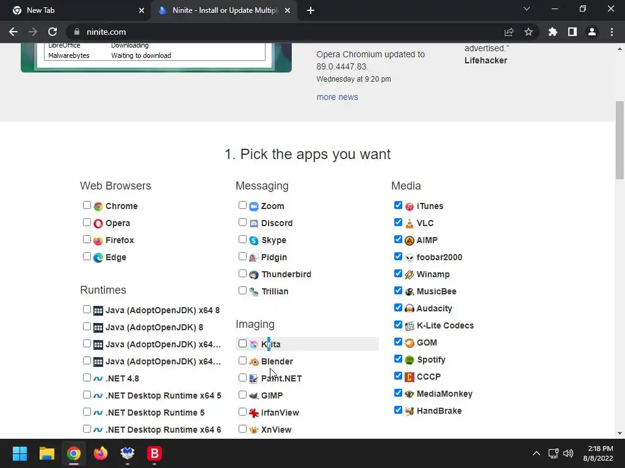Click the foobar2000 alien icon
Image resolution: width=625 pixels, height=468 pixels.
click(x=410, y=258)
